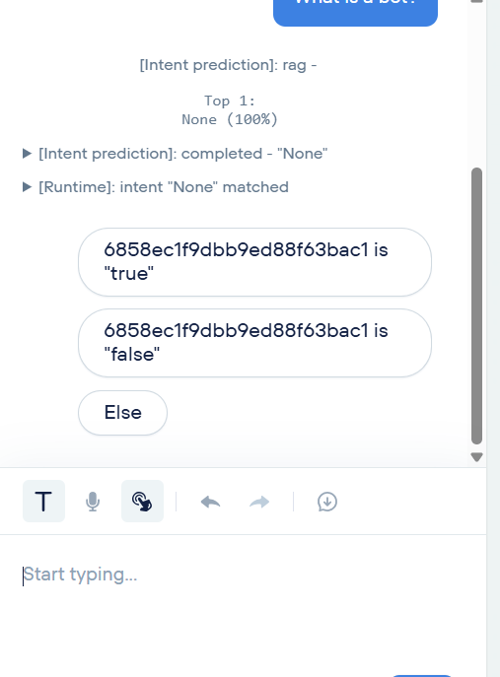Select the text input mode T icon

tap(43, 501)
